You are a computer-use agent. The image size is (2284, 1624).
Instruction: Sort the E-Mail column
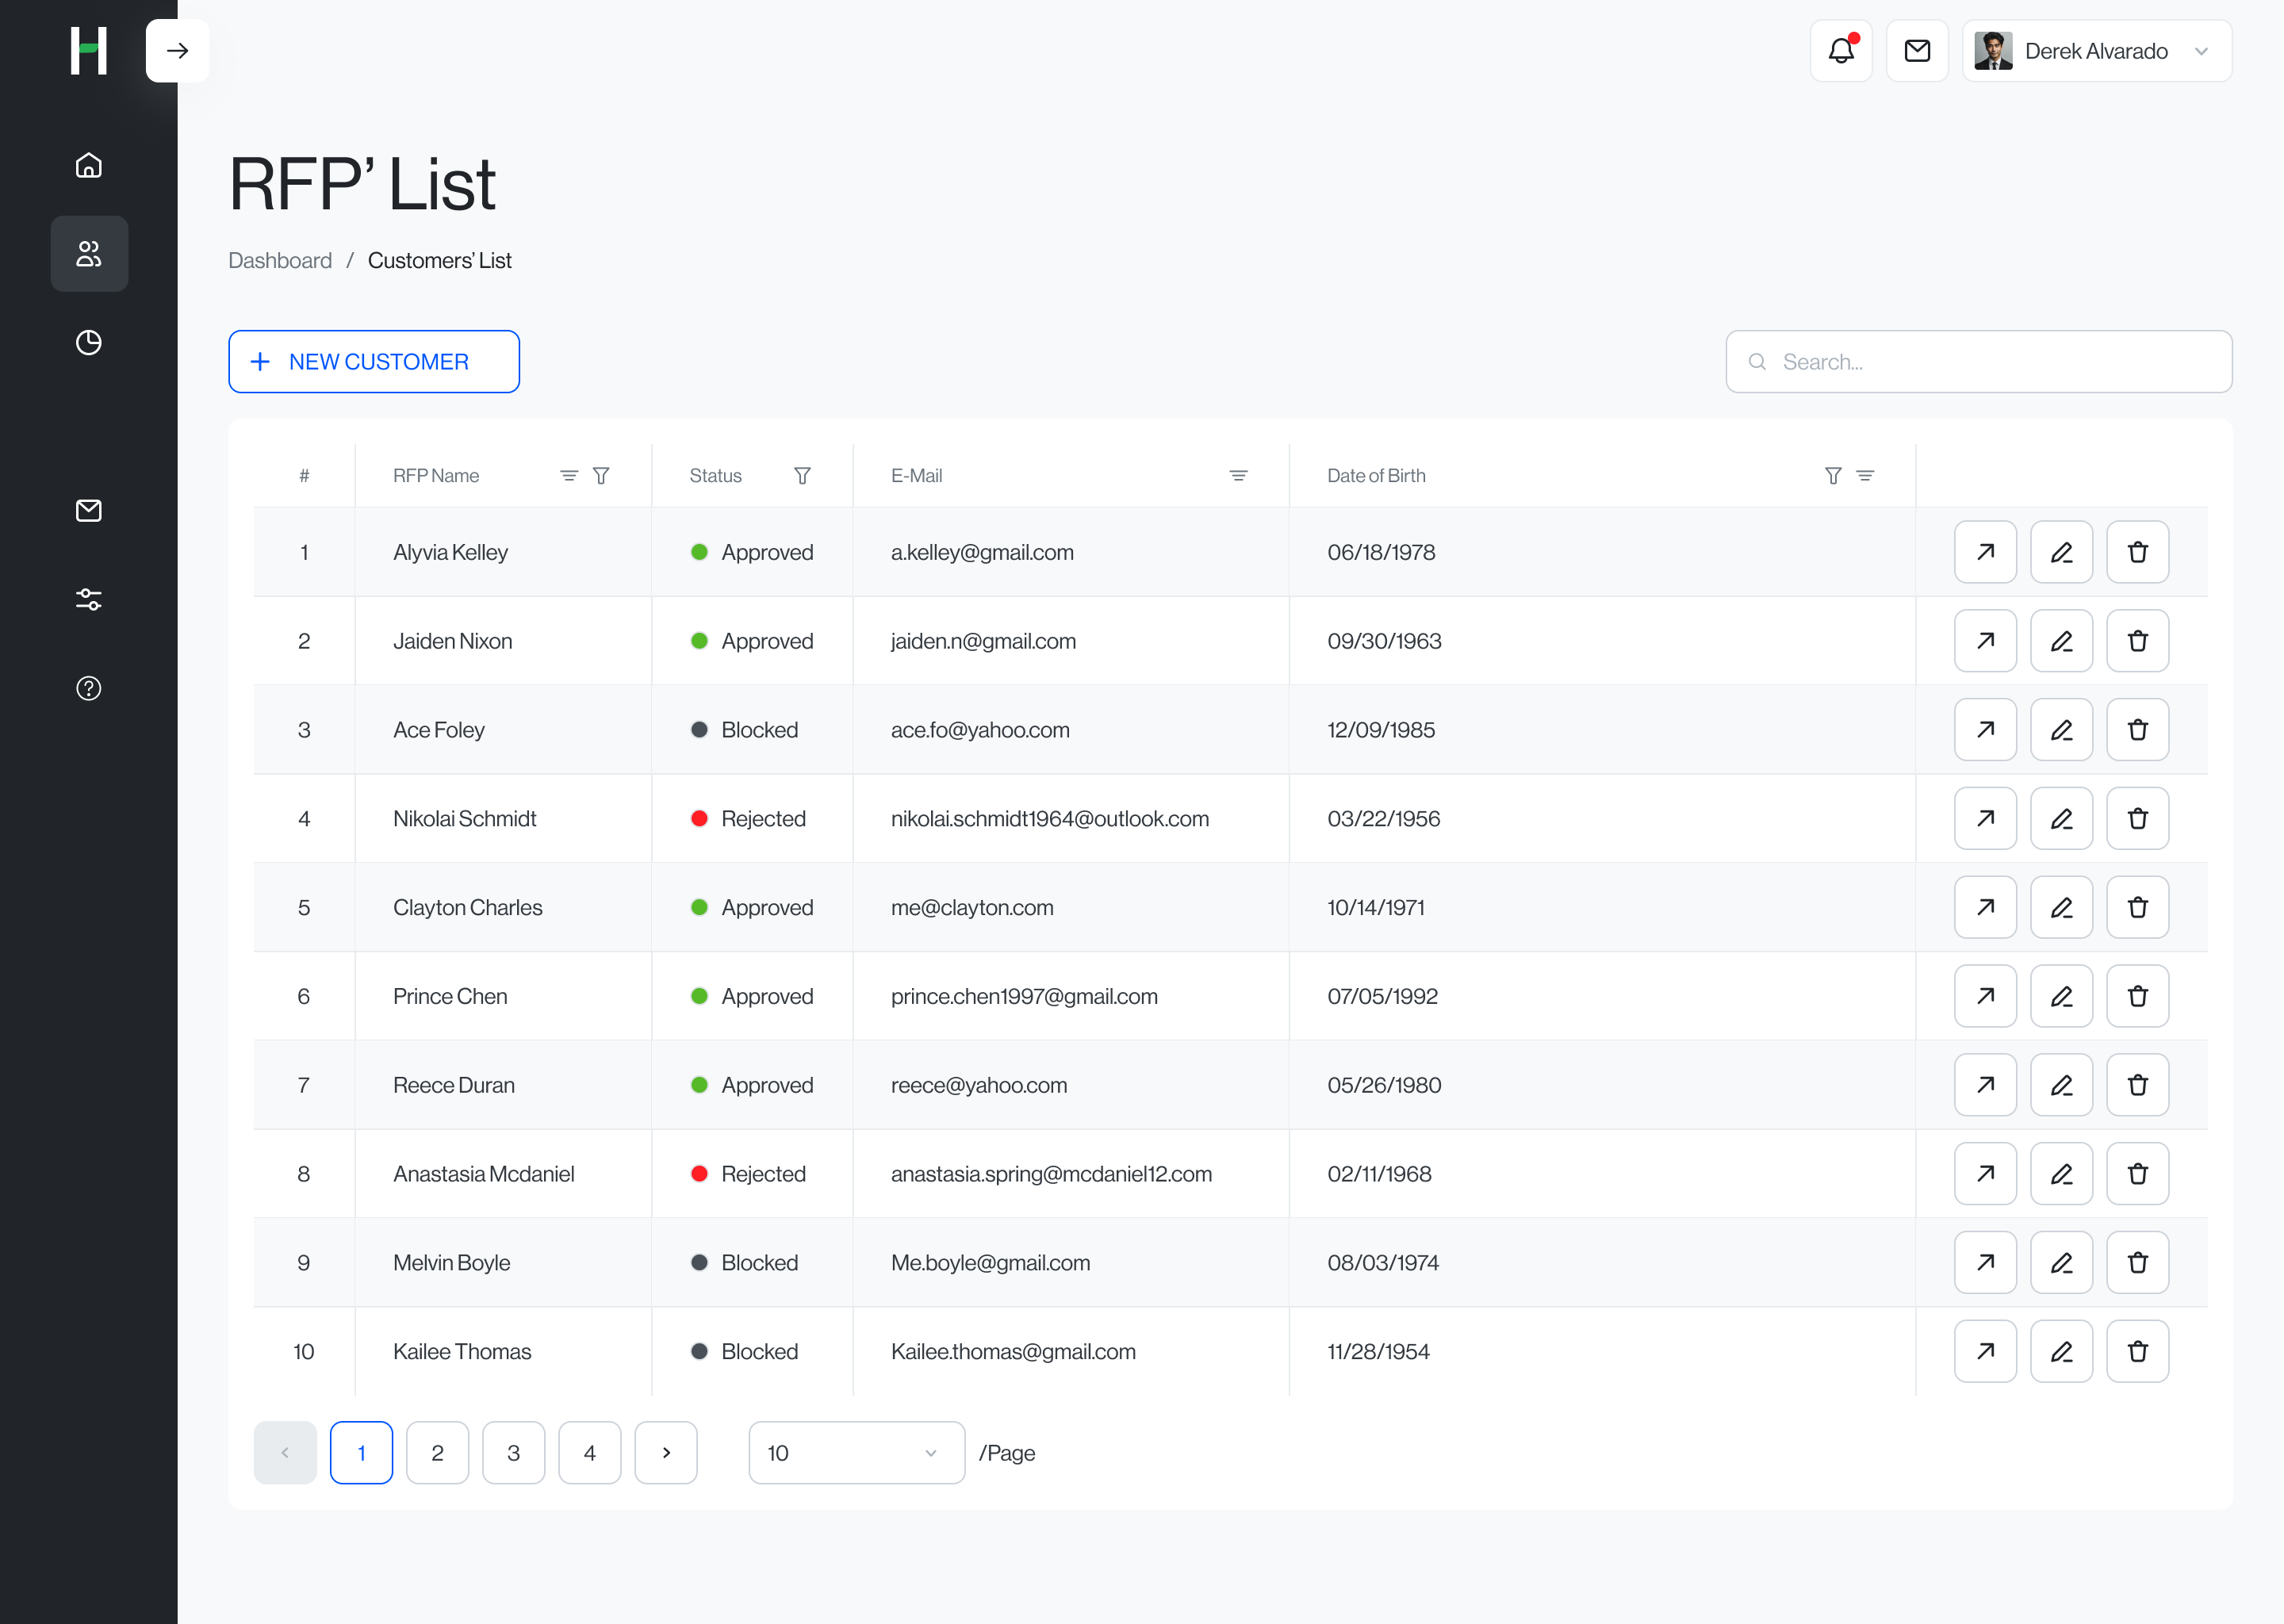click(1238, 476)
